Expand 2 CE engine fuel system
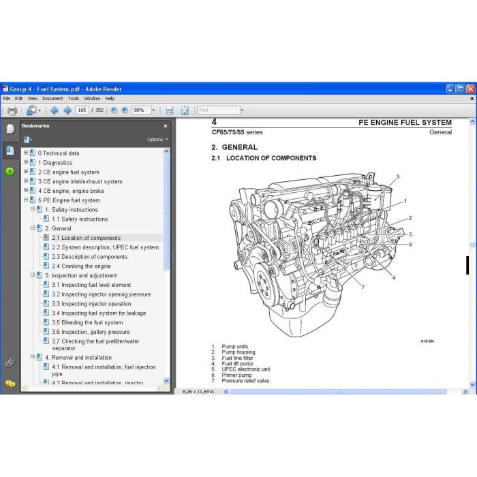The image size is (477, 477). click(26, 172)
